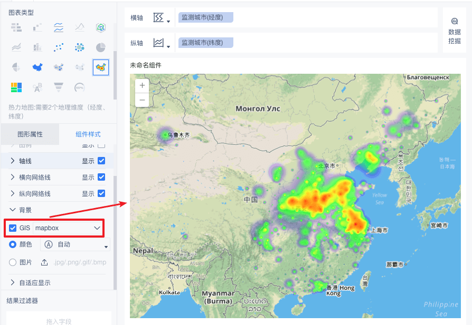Select the filled China area map chart icon
Viewport: 472px width, 325px height.
37,67
